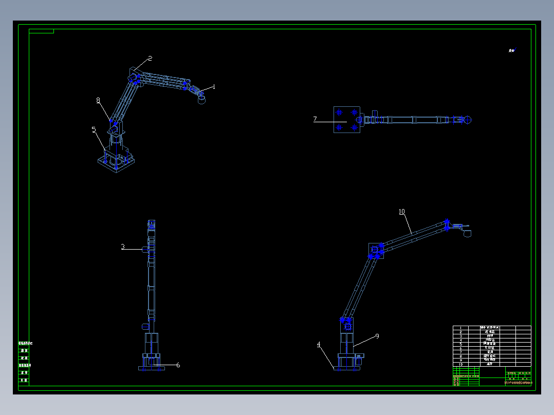554x415 pixels.
Task: Select the top view square base plate
Action: [346, 120]
